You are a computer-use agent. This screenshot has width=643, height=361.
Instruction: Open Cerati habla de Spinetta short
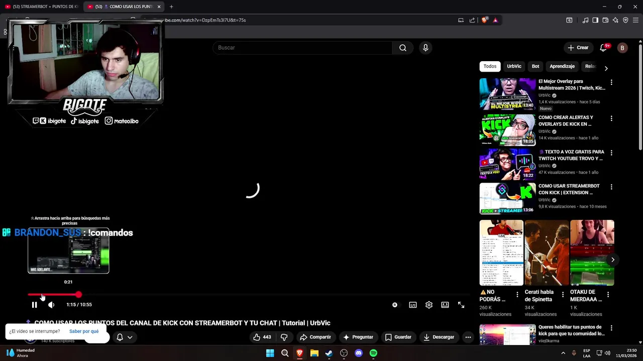click(547, 253)
